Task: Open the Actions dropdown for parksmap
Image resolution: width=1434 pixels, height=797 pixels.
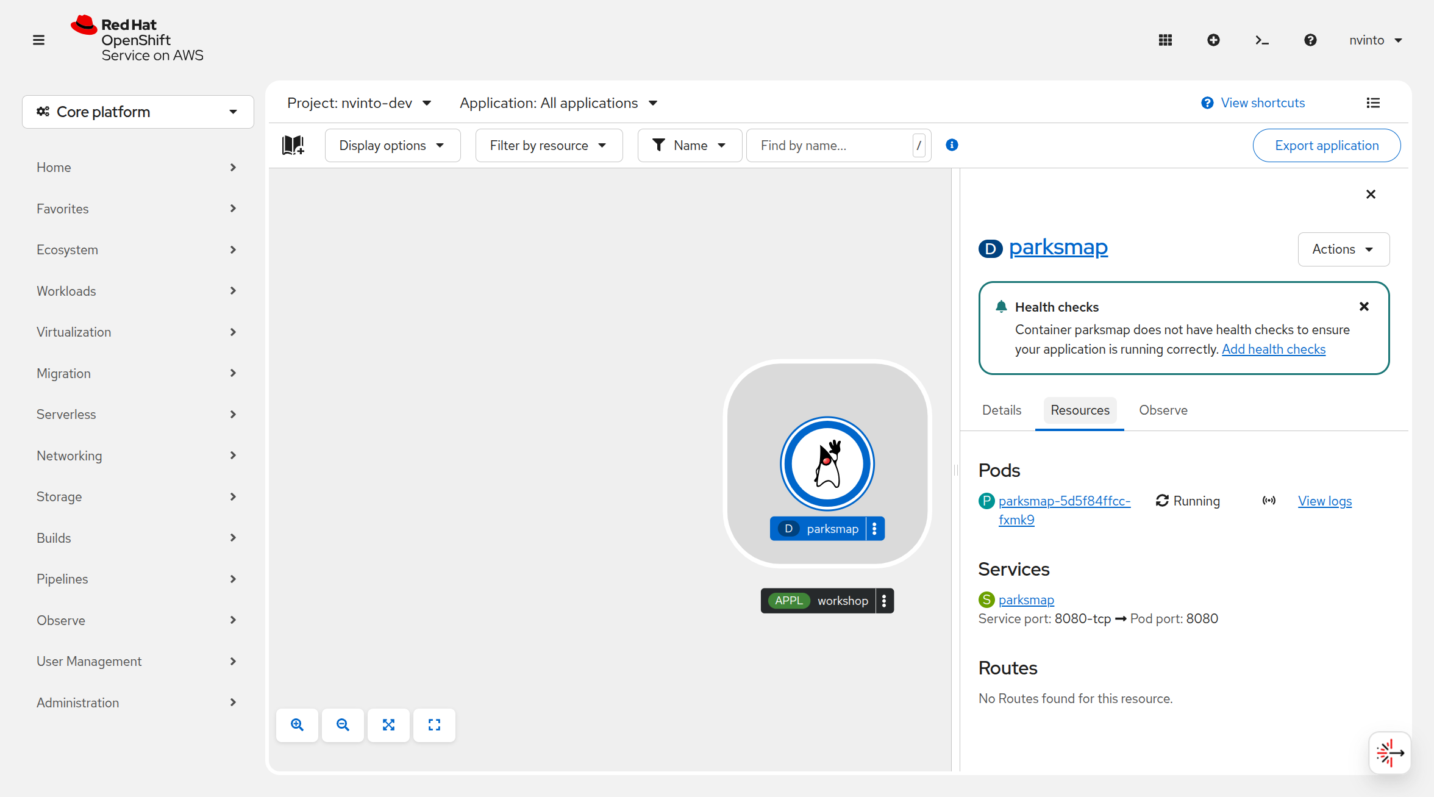Action: pyautogui.click(x=1344, y=249)
